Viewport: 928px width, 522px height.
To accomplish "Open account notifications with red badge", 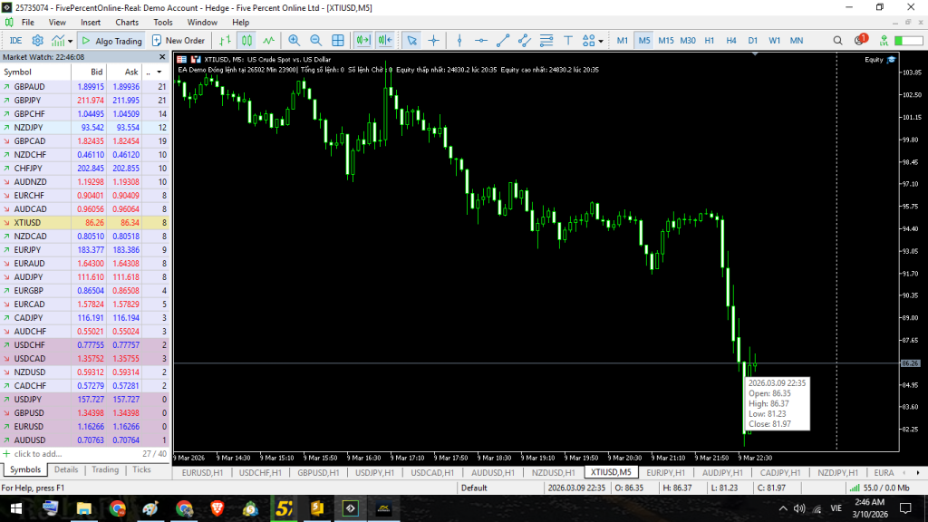I will [861, 40].
